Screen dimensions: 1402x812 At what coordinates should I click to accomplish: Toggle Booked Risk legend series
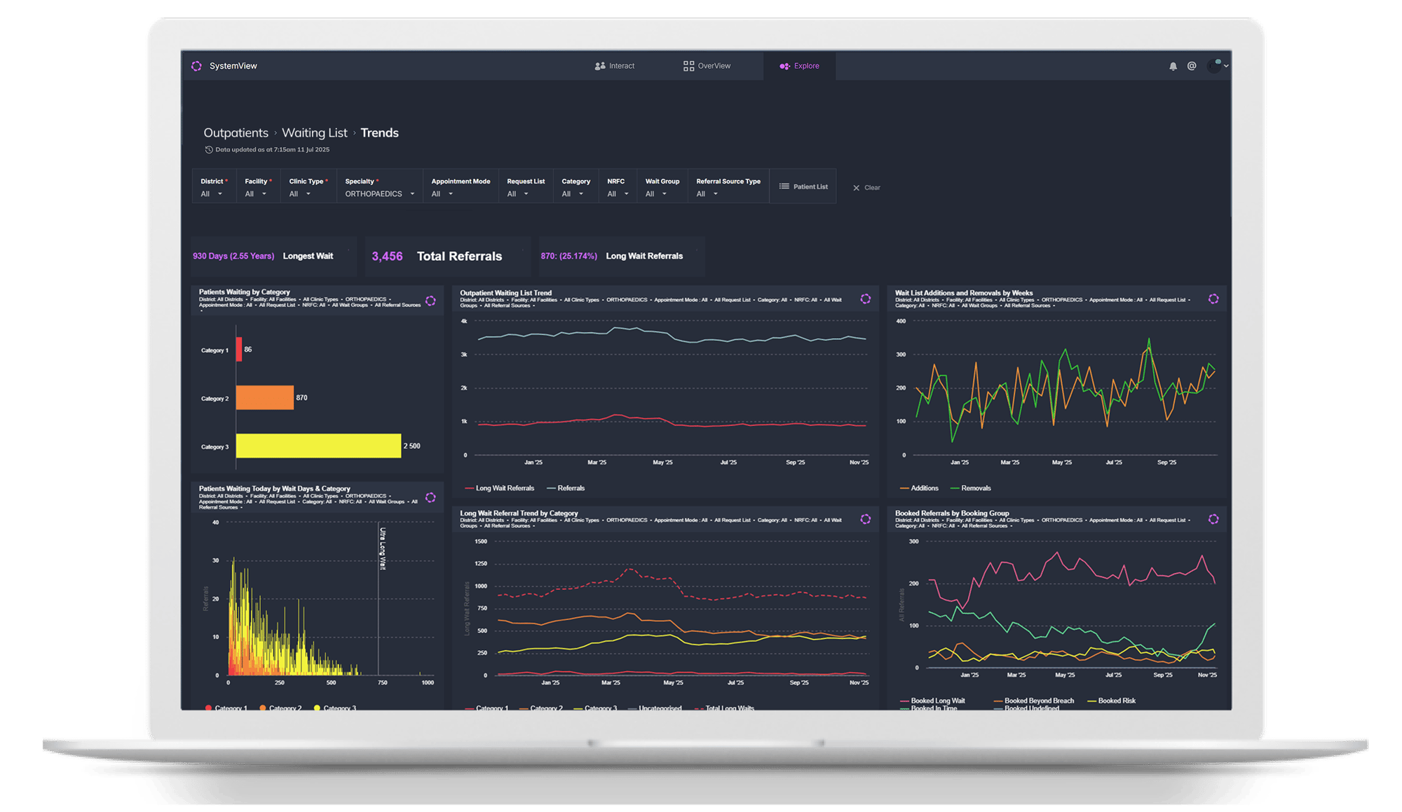[x=1116, y=701]
